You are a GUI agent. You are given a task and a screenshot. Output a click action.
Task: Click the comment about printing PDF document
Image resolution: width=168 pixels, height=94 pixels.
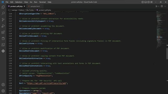click(x=41, y=34)
